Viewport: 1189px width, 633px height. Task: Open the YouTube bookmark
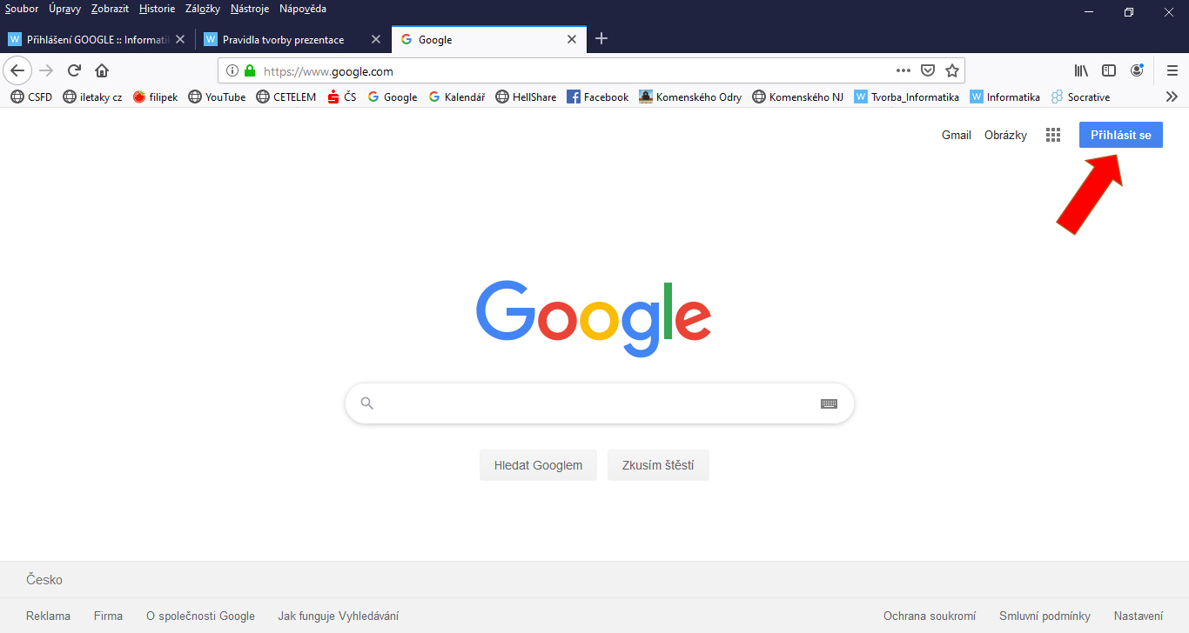point(217,97)
